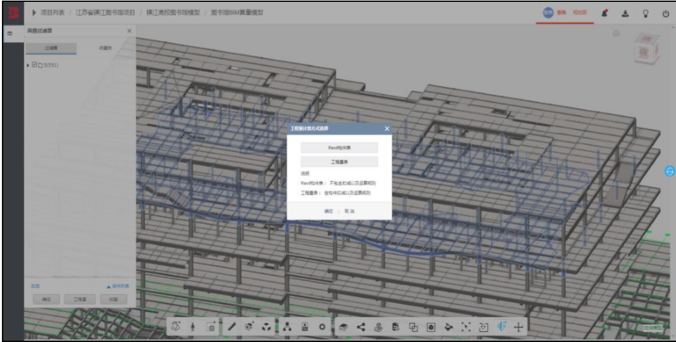Click the camera region snapshot tool

coord(211,327)
